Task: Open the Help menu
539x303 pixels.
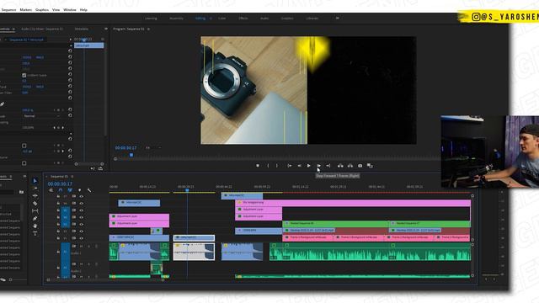Action: tap(83, 9)
